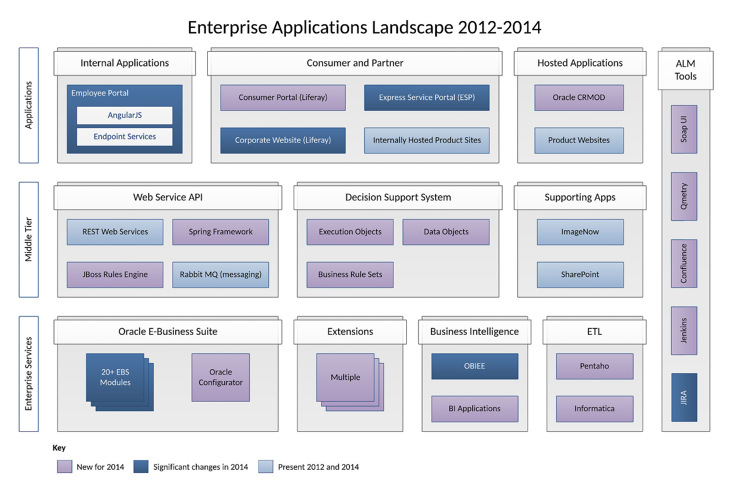Click 'Significant changes in 2014' legend text
This screenshot has width=733, height=494.
coord(200,467)
